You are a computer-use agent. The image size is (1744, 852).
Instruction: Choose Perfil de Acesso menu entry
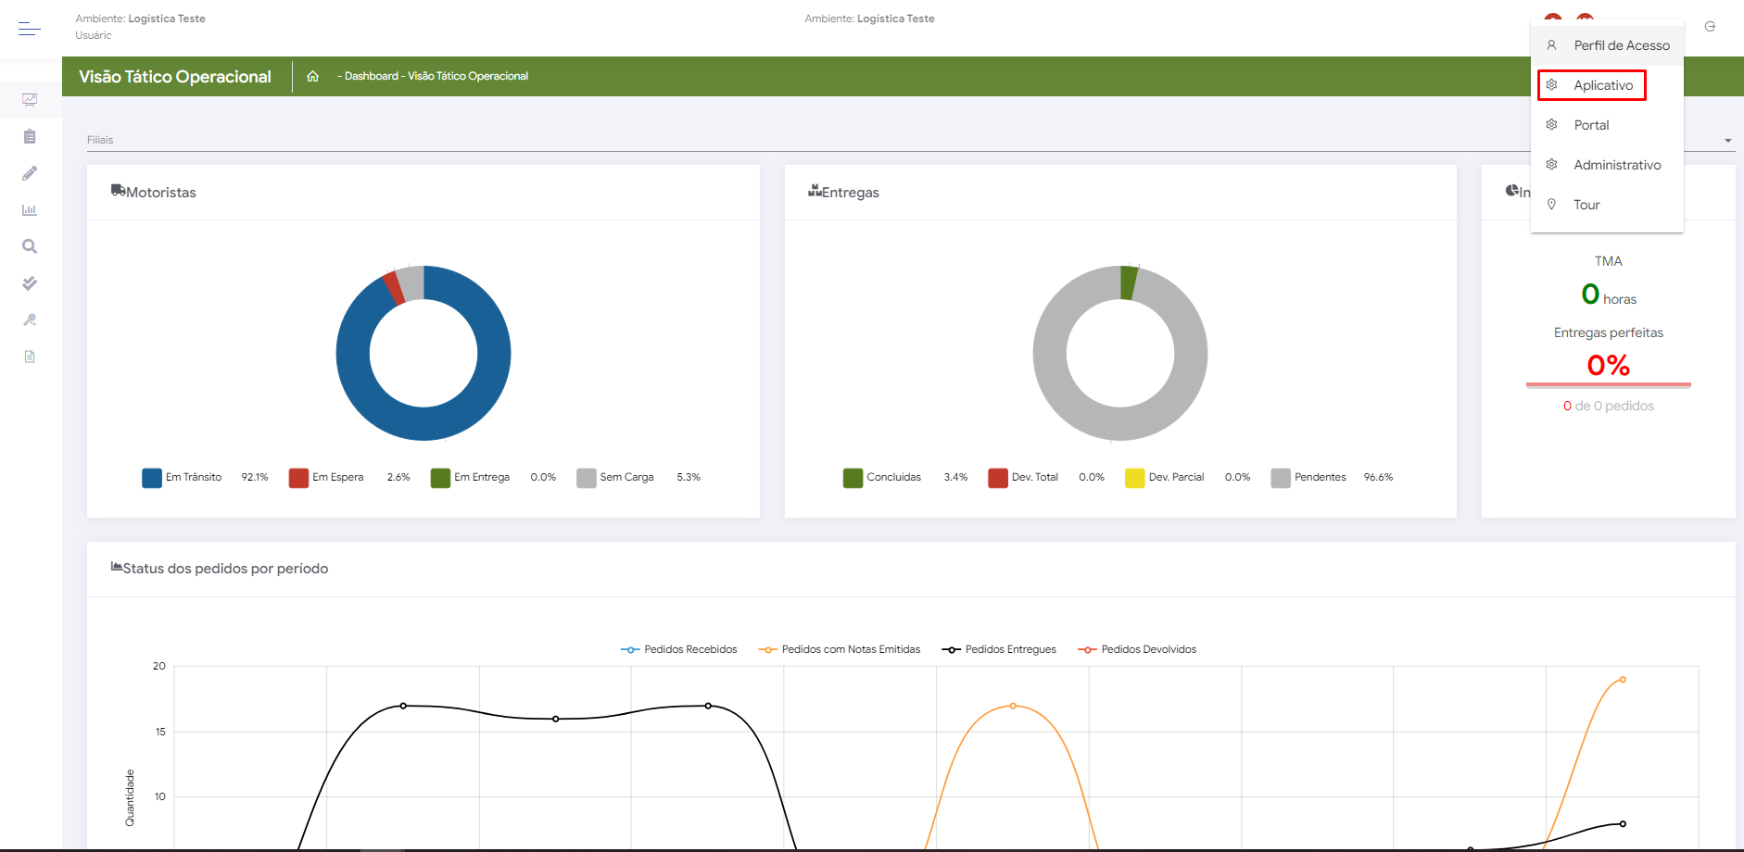pyautogui.click(x=1621, y=45)
